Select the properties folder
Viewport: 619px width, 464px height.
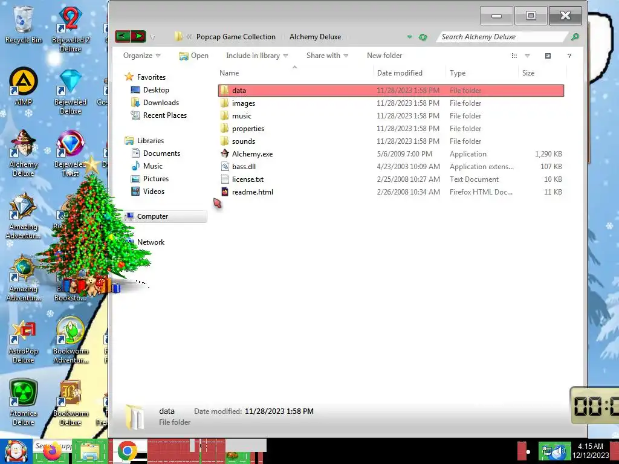click(391, 129)
